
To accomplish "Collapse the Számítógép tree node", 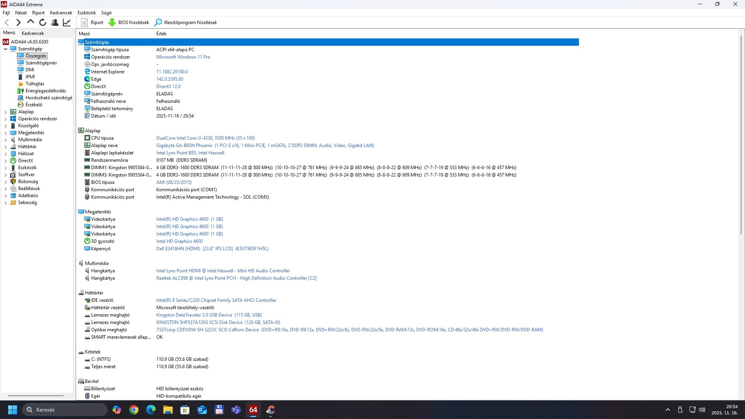I will pos(5,49).
